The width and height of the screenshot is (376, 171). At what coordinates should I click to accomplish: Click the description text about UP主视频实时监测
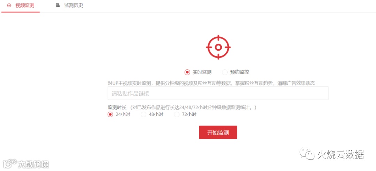[x=211, y=83]
